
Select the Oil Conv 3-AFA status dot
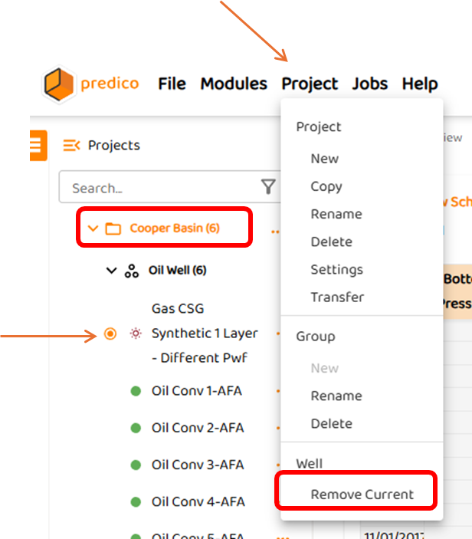point(136,465)
